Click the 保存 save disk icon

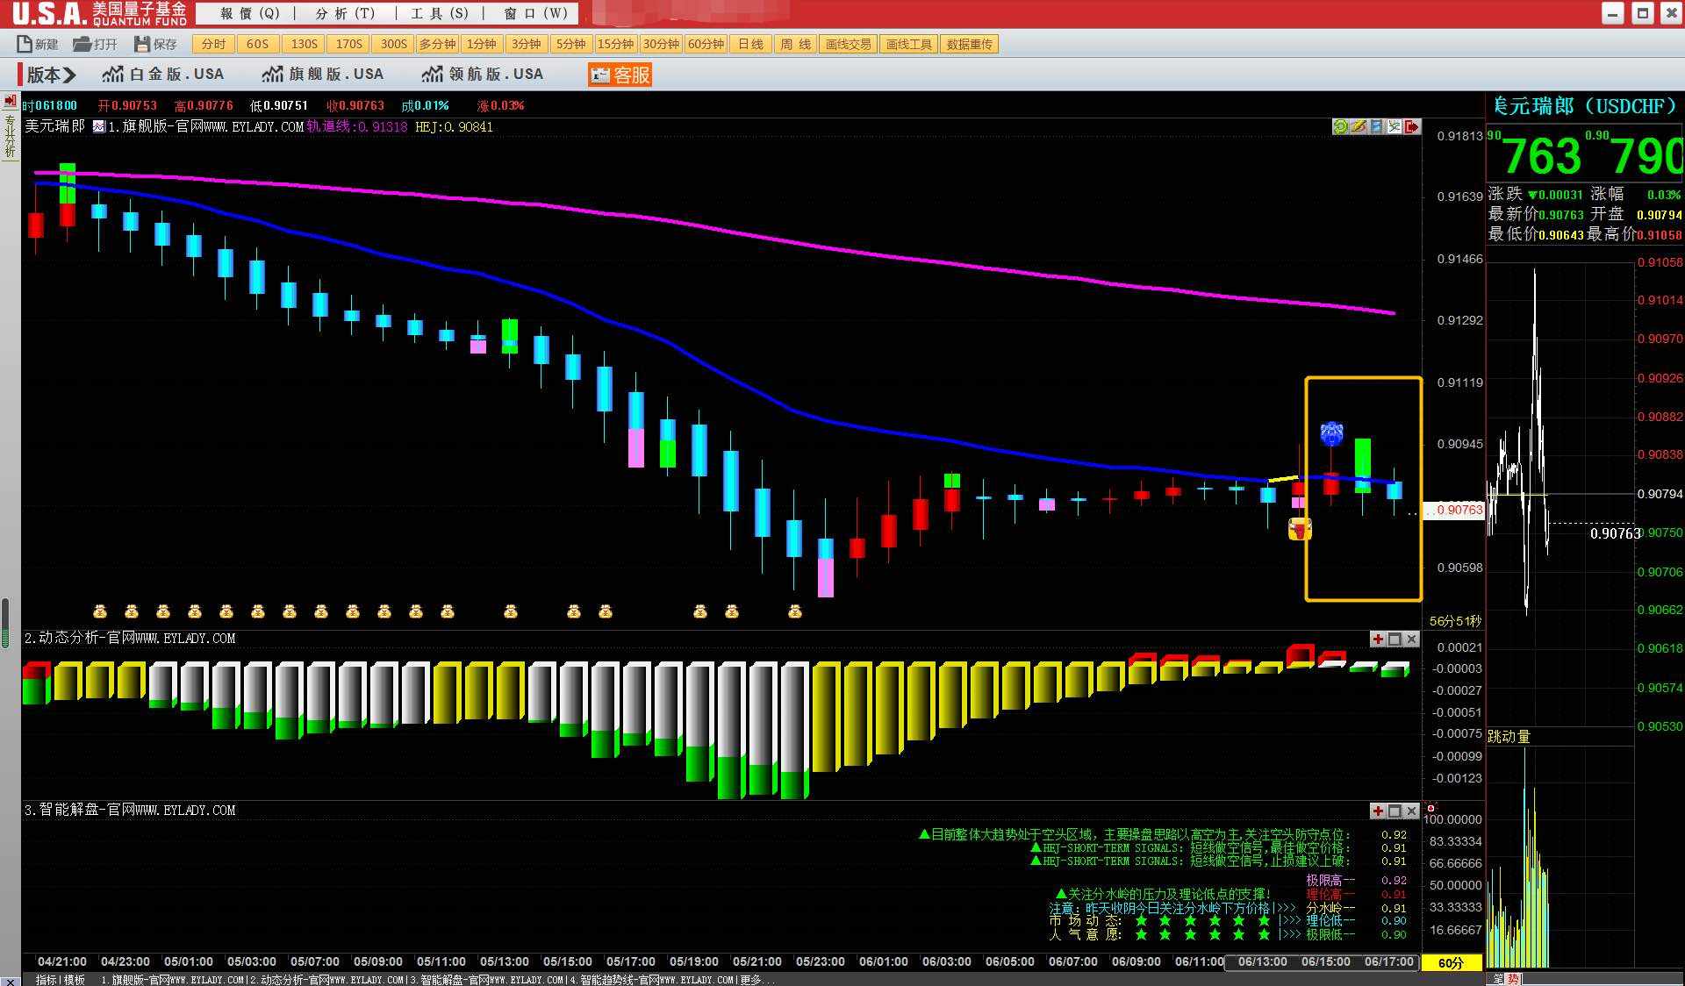[x=142, y=44]
